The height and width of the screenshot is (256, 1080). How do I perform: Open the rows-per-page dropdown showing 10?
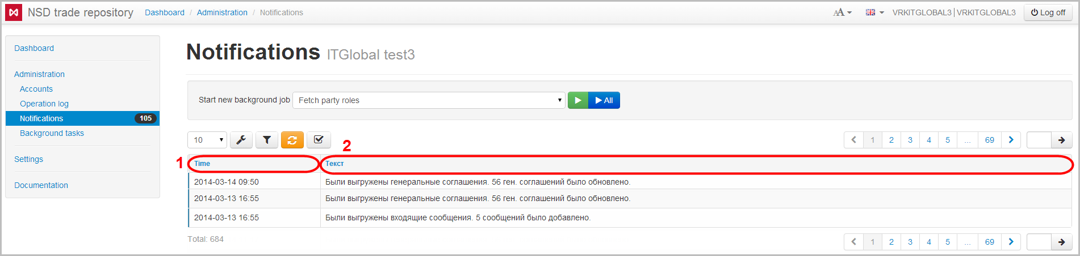coord(207,140)
